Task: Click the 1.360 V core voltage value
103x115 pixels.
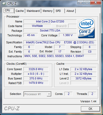Action: 68,35
